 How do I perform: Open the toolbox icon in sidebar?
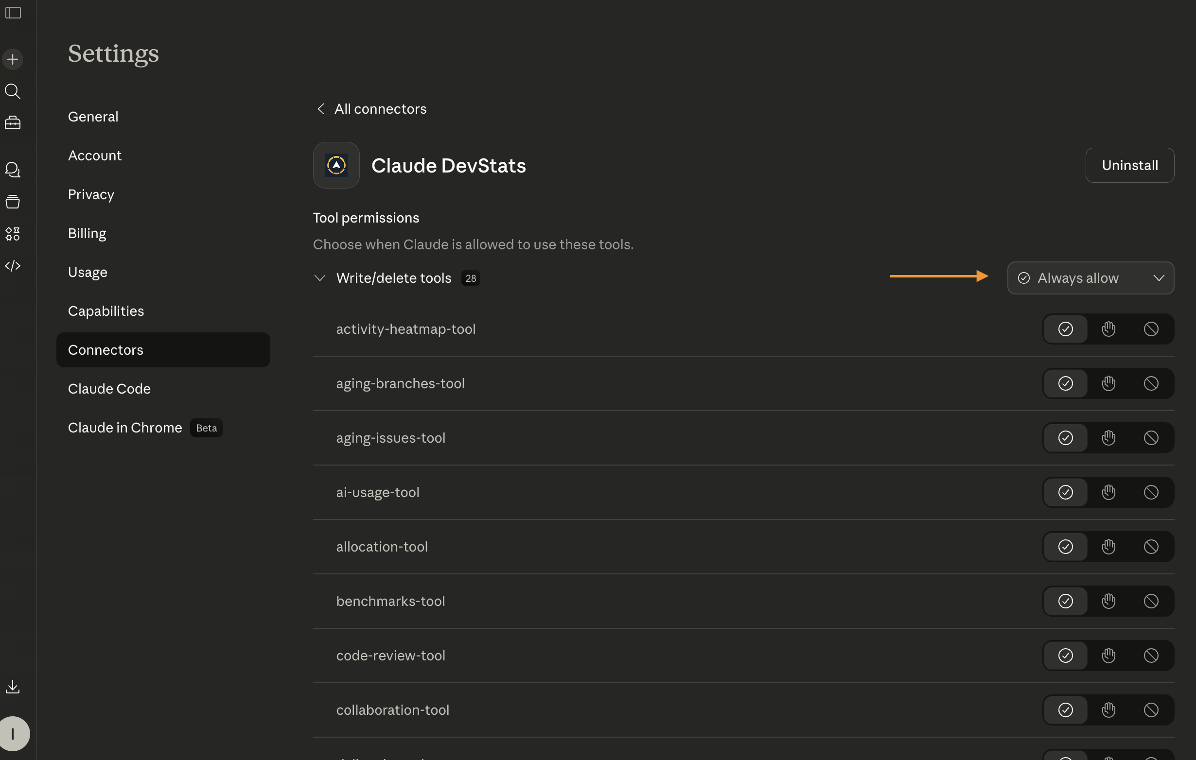pyautogui.click(x=13, y=122)
